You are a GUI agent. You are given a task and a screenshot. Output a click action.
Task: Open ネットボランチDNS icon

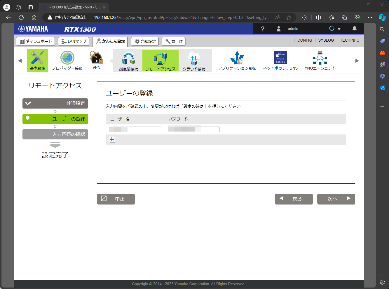pyautogui.click(x=280, y=60)
